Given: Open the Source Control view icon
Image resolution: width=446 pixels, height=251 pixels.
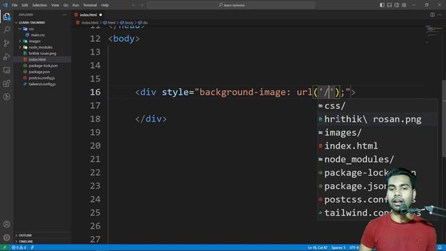Looking at the screenshot, I should tap(7, 43).
